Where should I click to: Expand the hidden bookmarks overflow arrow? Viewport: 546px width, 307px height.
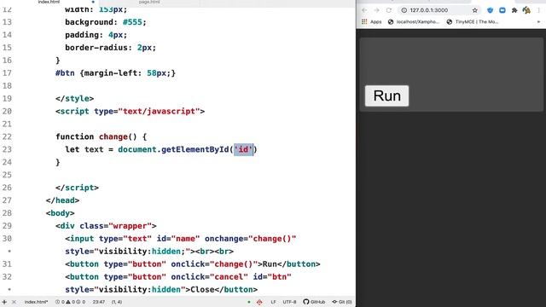tap(538, 21)
